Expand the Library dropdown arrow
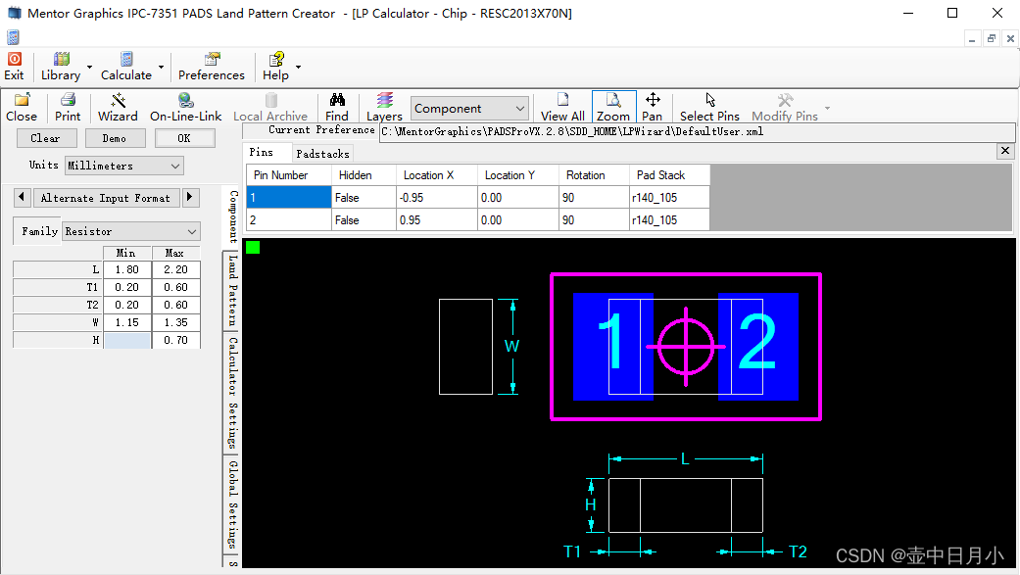Viewport: 1020px width, 575px height. pyautogui.click(x=89, y=67)
